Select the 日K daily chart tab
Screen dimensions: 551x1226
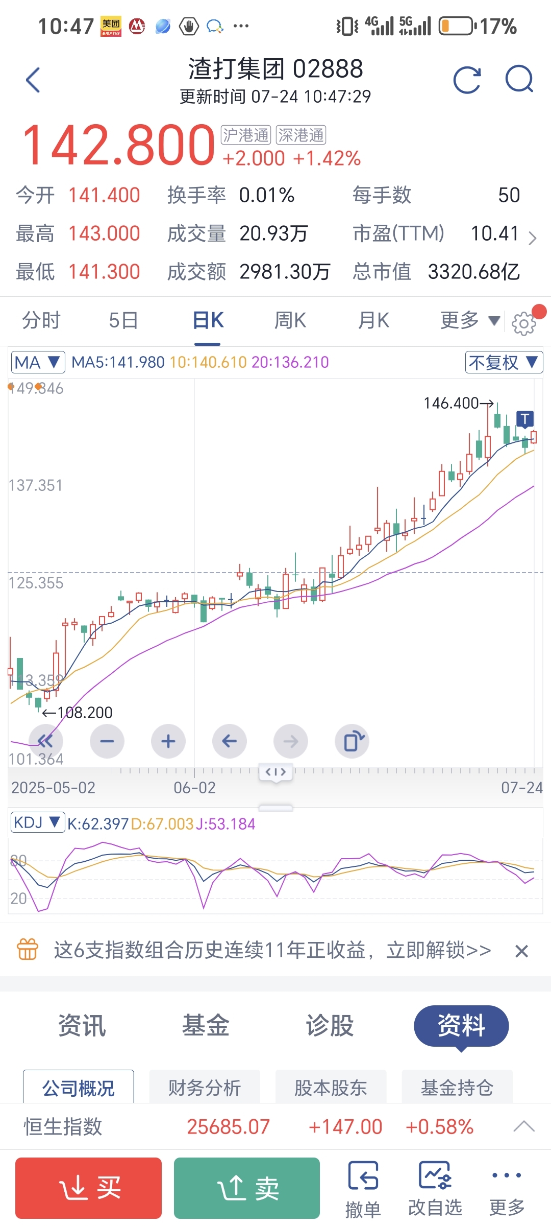(208, 320)
